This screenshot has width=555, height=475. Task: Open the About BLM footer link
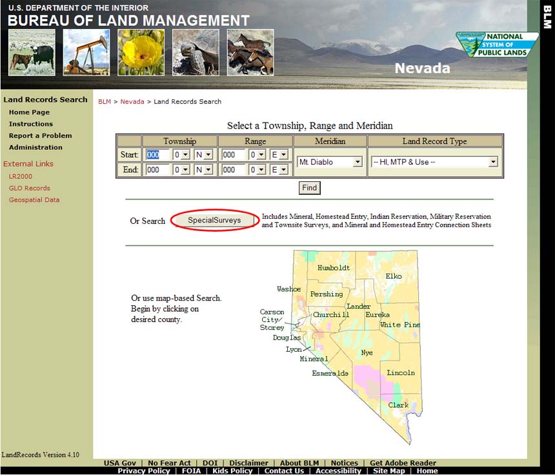[299, 463]
